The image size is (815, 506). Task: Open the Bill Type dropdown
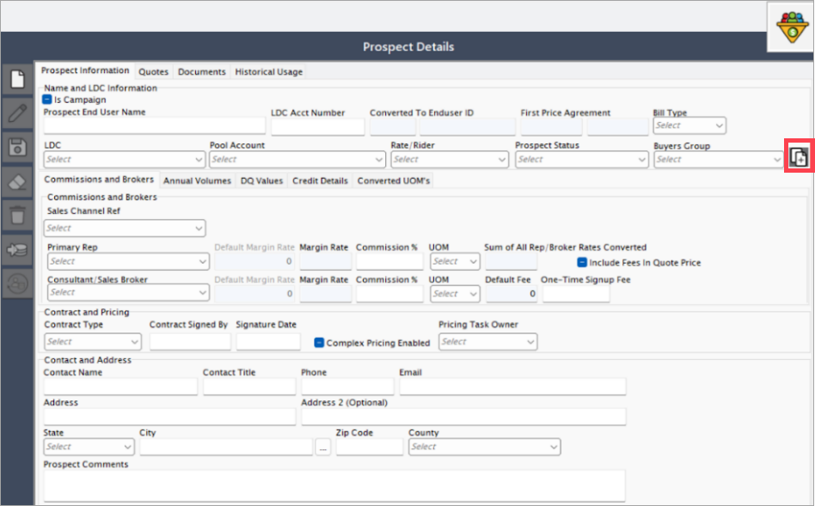689,125
